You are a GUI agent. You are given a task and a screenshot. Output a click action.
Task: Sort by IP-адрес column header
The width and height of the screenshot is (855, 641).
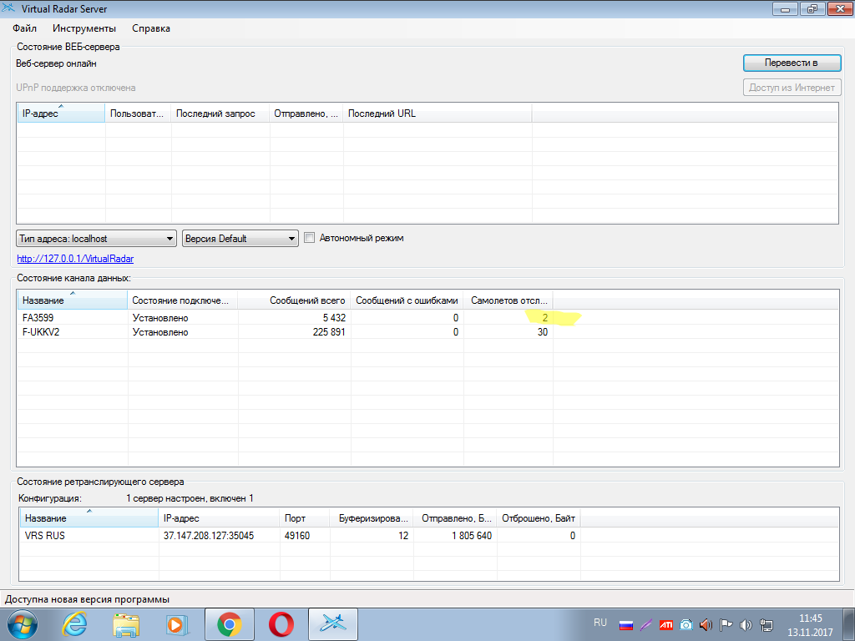60,114
